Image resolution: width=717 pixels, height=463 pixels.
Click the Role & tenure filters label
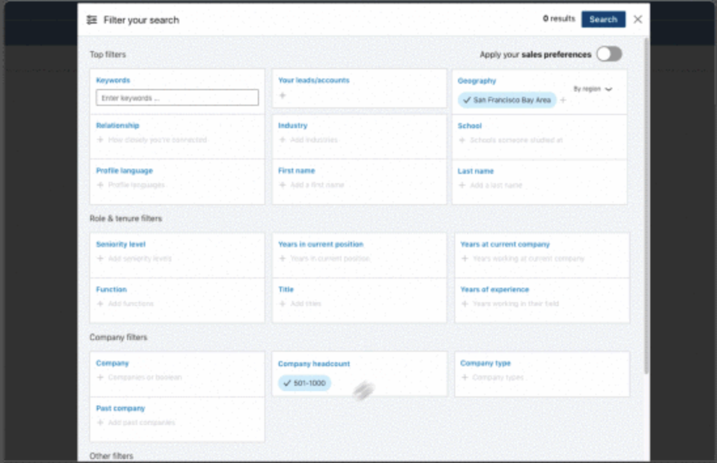tap(126, 218)
